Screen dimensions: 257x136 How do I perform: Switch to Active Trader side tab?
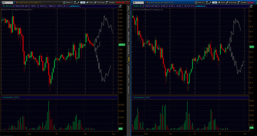click(x=128, y=37)
